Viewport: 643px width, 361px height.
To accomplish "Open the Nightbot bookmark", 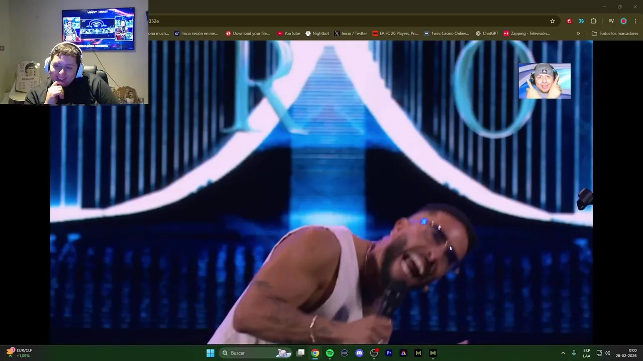I will (x=317, y=34).
